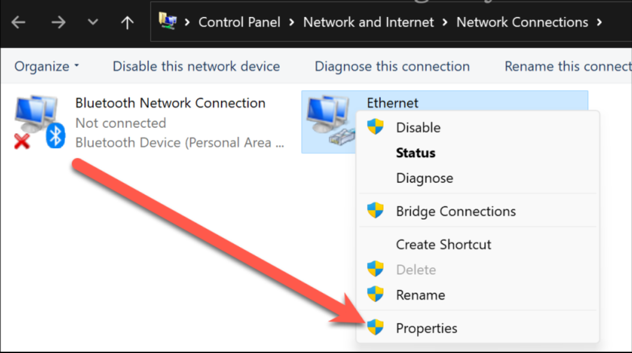The width and height of the screenshot is (632, 353).
Task: Expand the chevron after Control Panel
Action: tap(292, 22)
